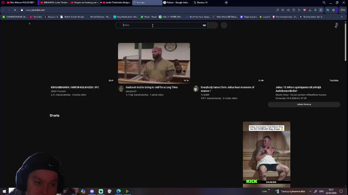The height and width of the screenshot is (195, 348).
Task: Open Best Free Face Swap bookmark
Action: [x=198, y=17]
